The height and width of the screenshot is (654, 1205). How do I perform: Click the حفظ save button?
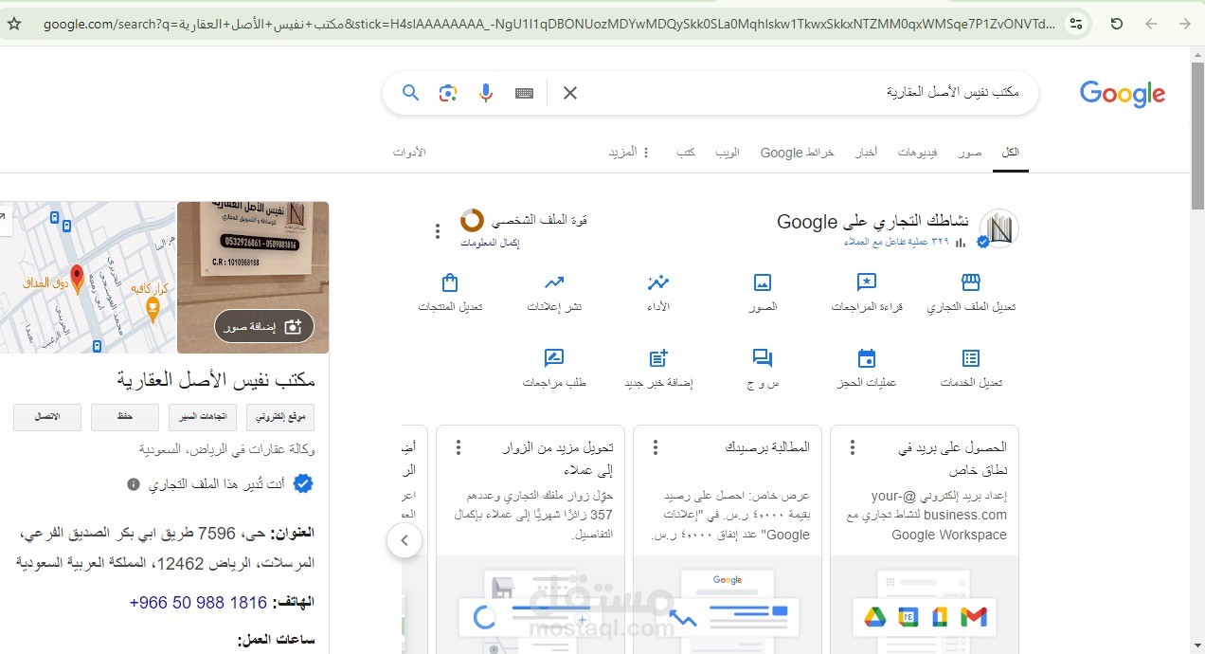click(125, 417)
